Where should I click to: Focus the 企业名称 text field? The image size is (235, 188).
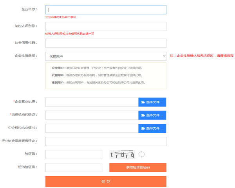[x=106, y=10]
